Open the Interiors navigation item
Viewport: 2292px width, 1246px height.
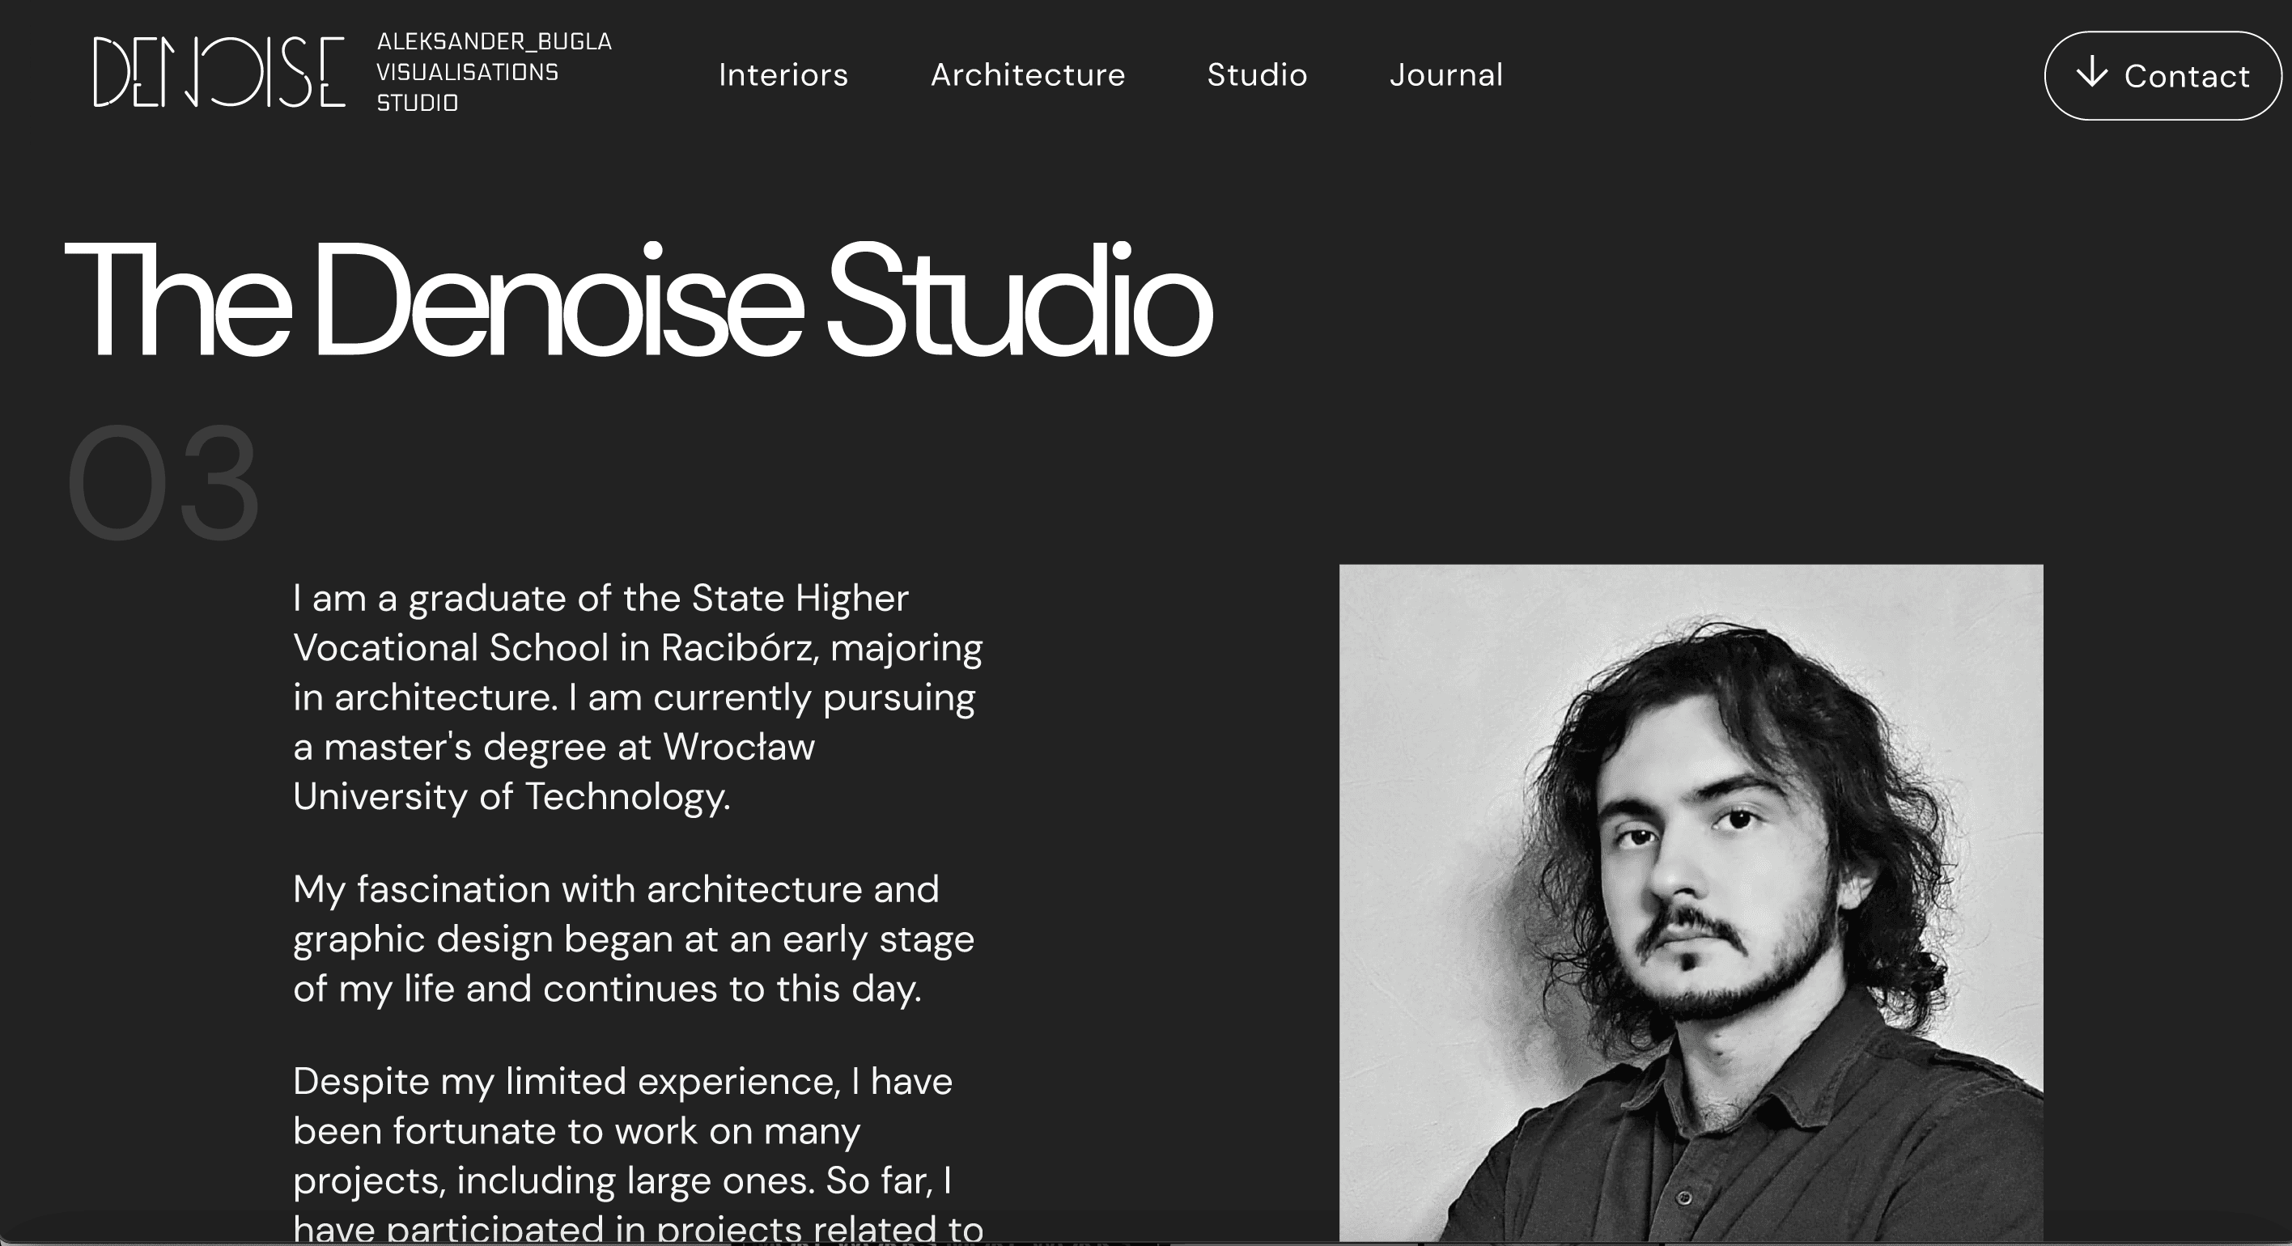[783, 74]
